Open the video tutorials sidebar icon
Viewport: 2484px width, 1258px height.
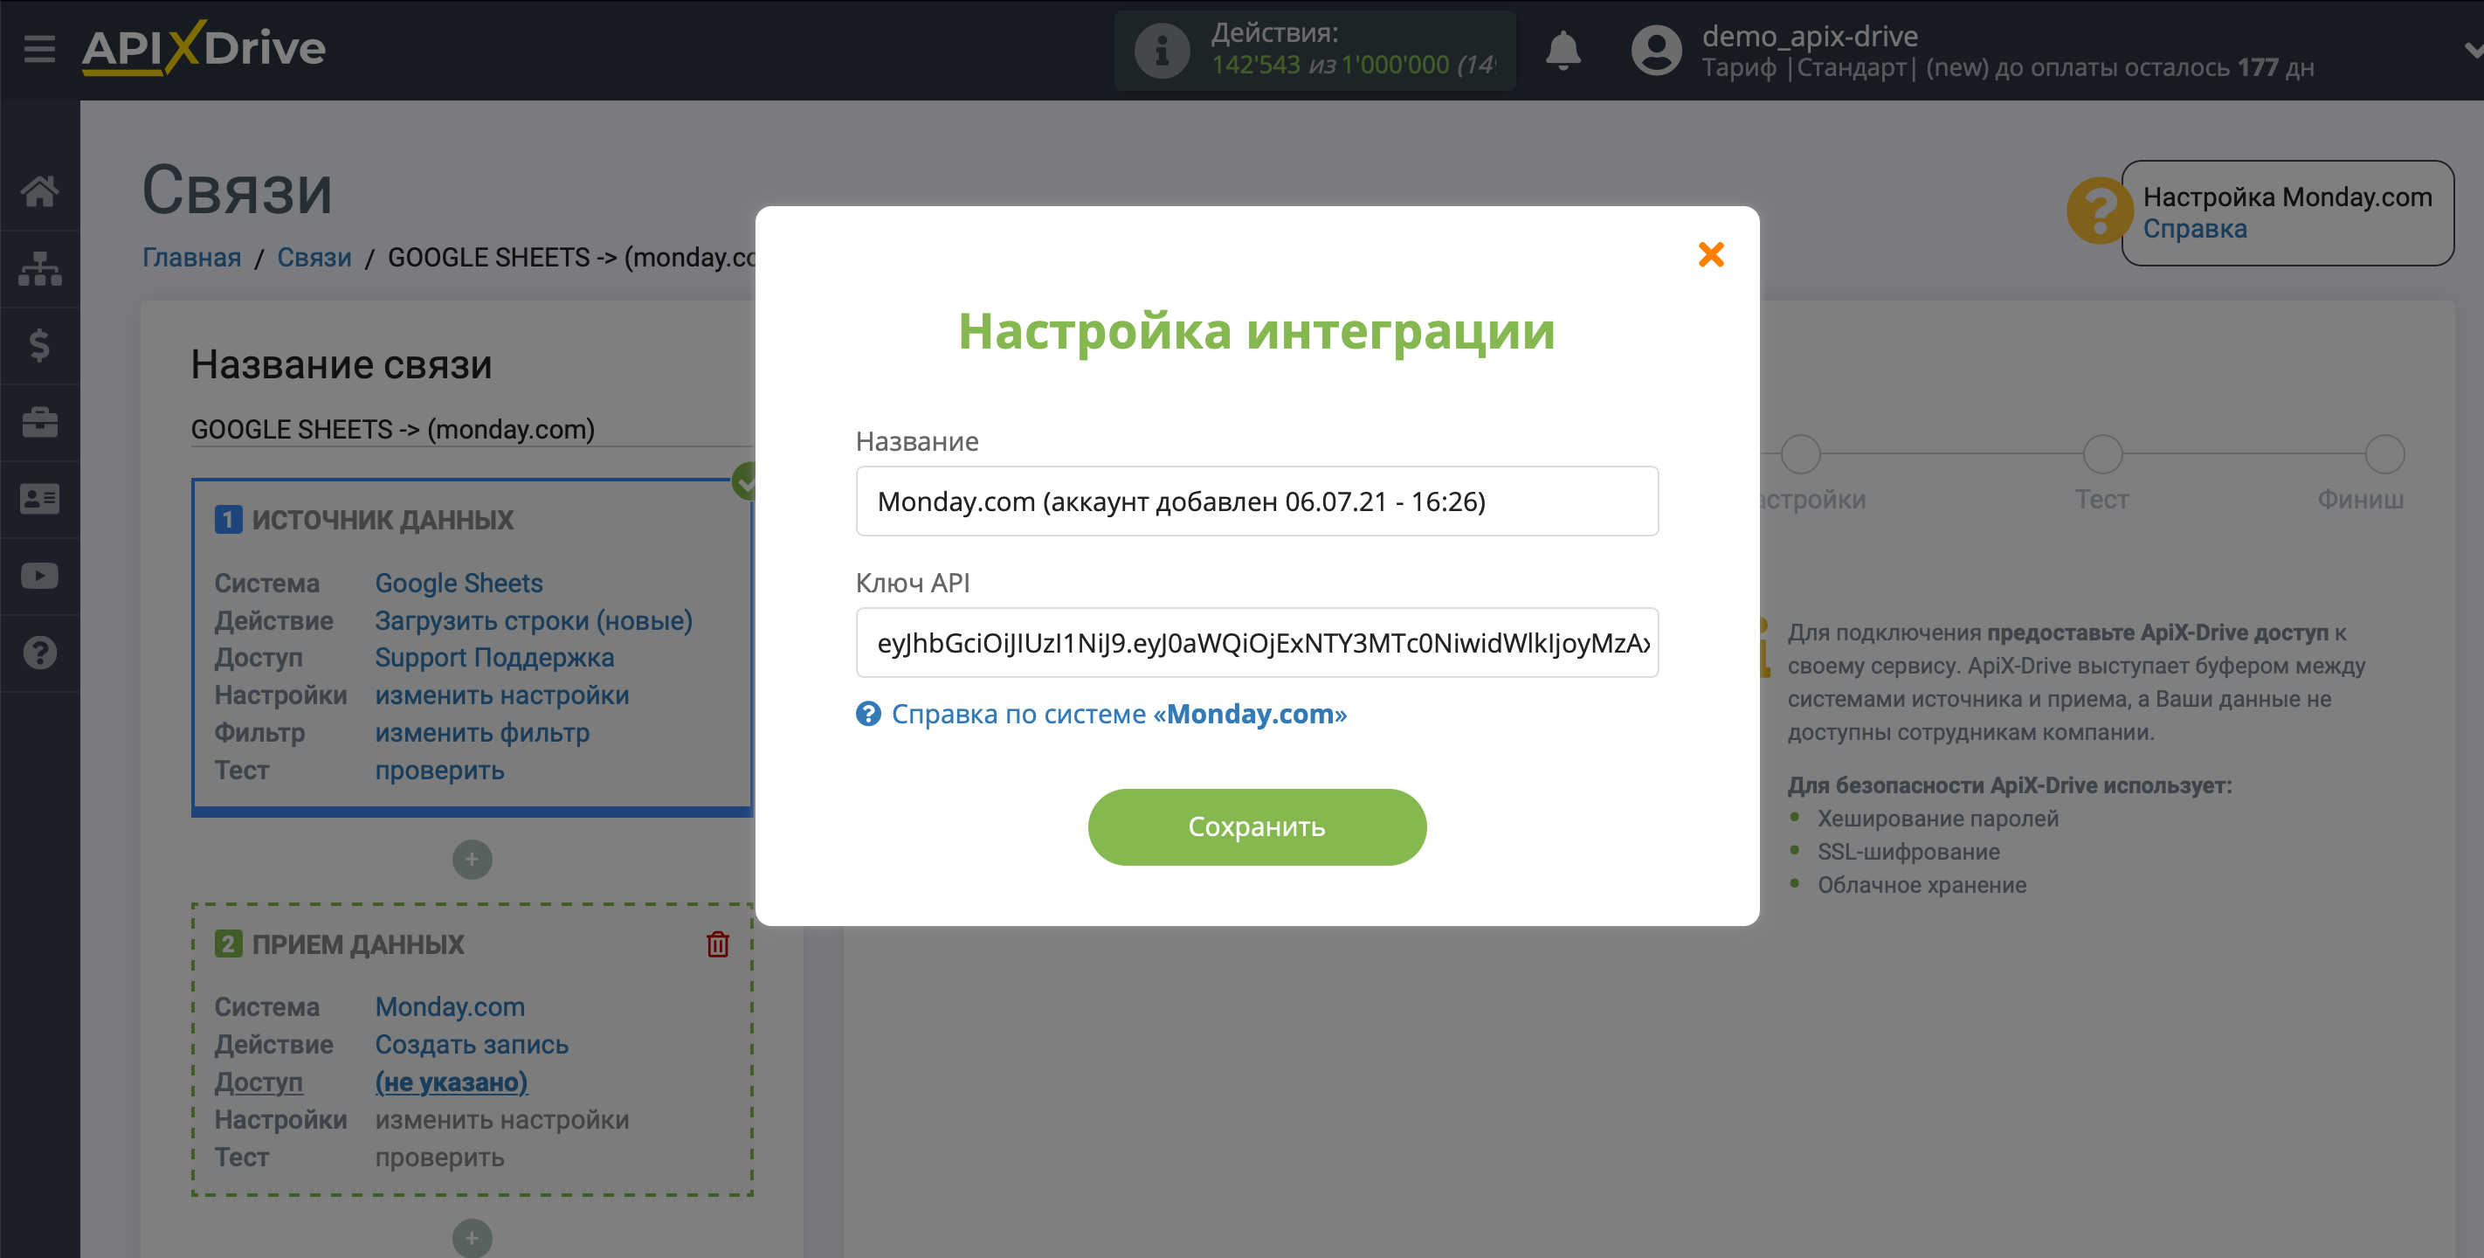point(39,576)
